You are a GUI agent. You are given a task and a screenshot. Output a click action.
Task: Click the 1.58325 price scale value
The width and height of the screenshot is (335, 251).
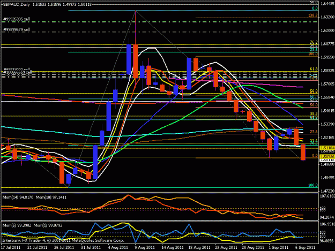(327, 71)
